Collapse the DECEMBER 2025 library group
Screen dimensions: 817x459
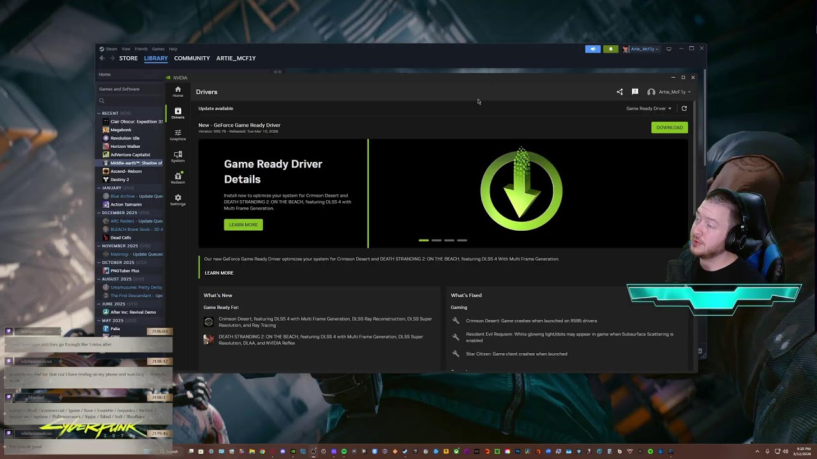tap(99, 213)
